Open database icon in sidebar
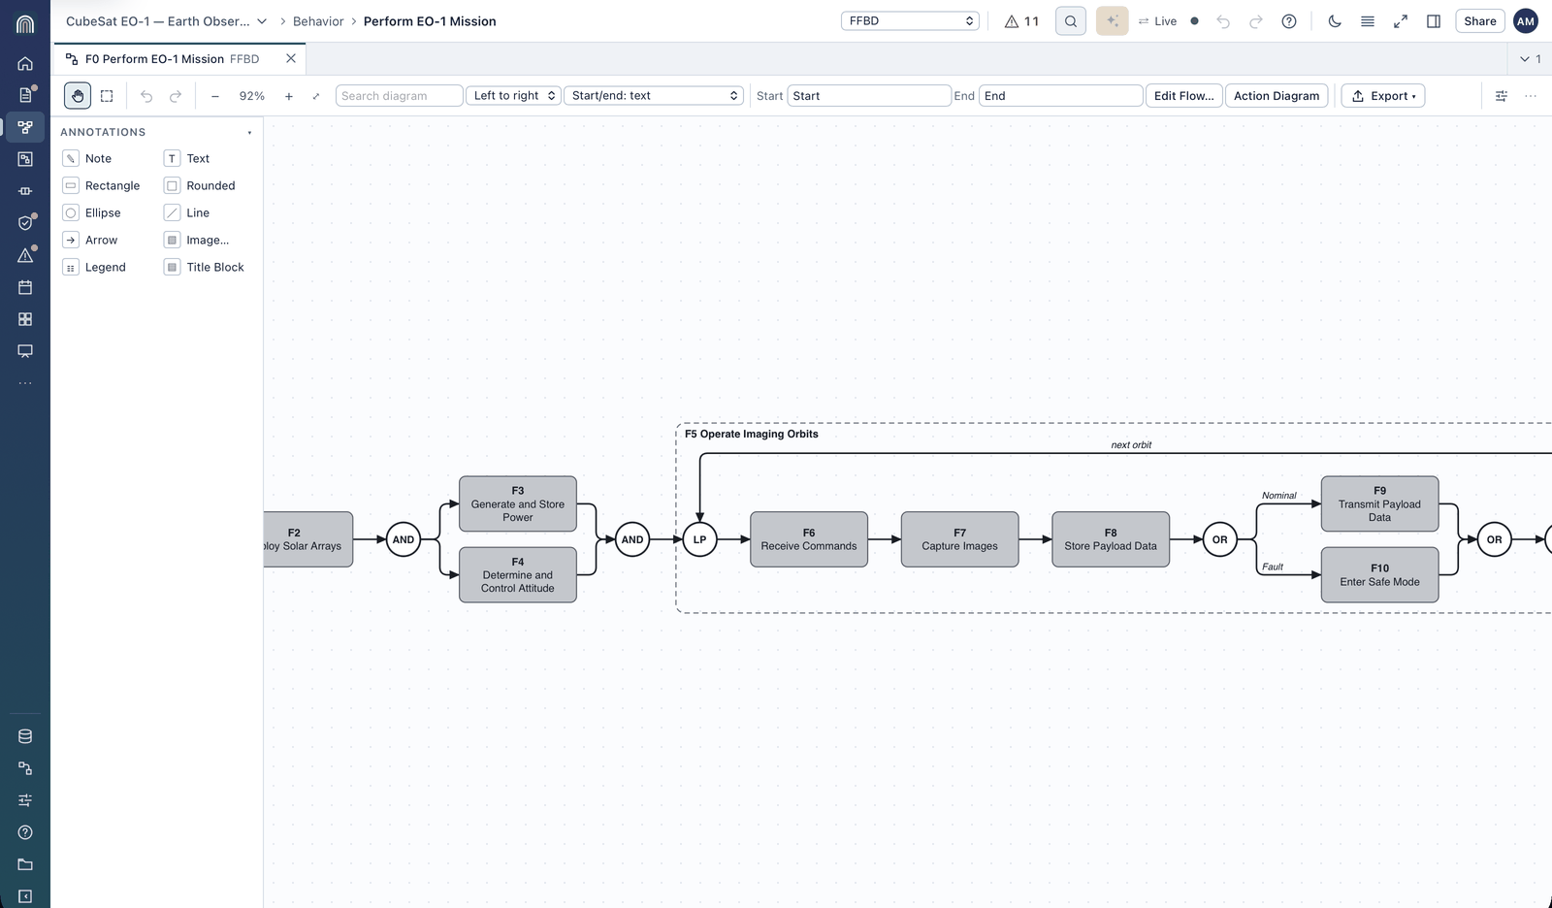Screen dimensions: 1552x908 coord(25,736)
